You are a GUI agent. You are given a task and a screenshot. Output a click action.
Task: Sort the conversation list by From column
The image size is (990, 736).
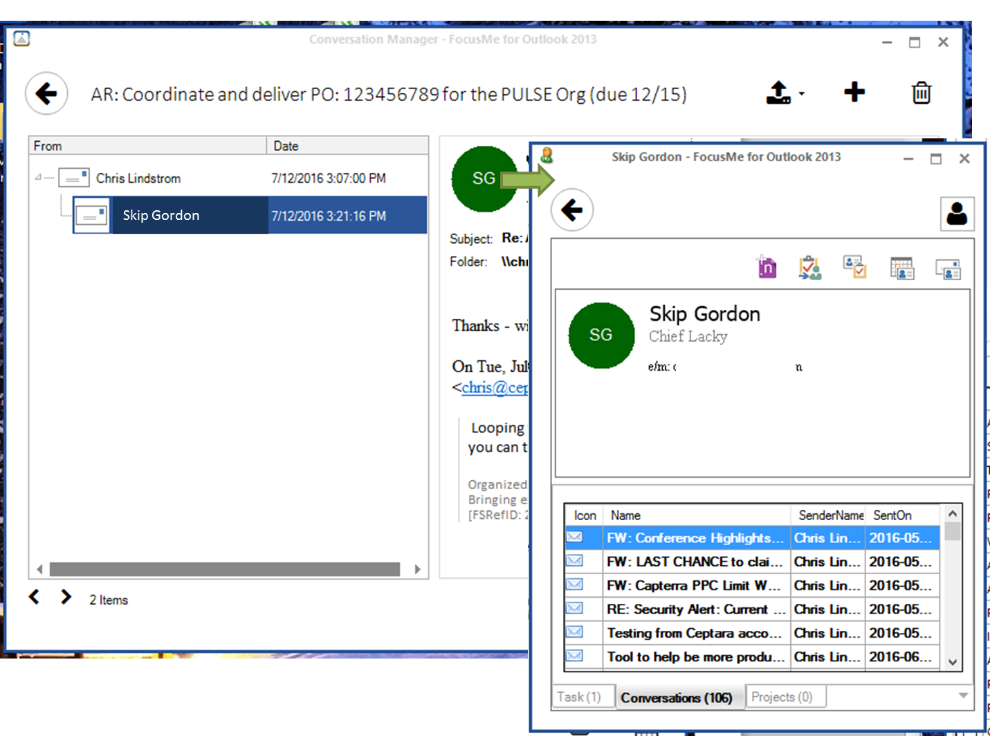148,146
